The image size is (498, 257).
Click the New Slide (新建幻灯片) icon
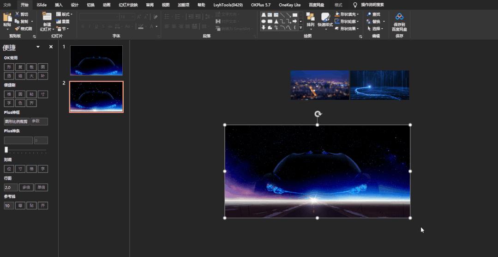click(x=47, y=17)
